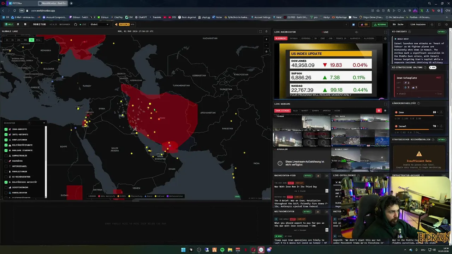The height and width of the screenshot is (254, 452).
Task: Click the Schichten panel scrollbar
Action: pyautogui.click(x=46, y=162)
